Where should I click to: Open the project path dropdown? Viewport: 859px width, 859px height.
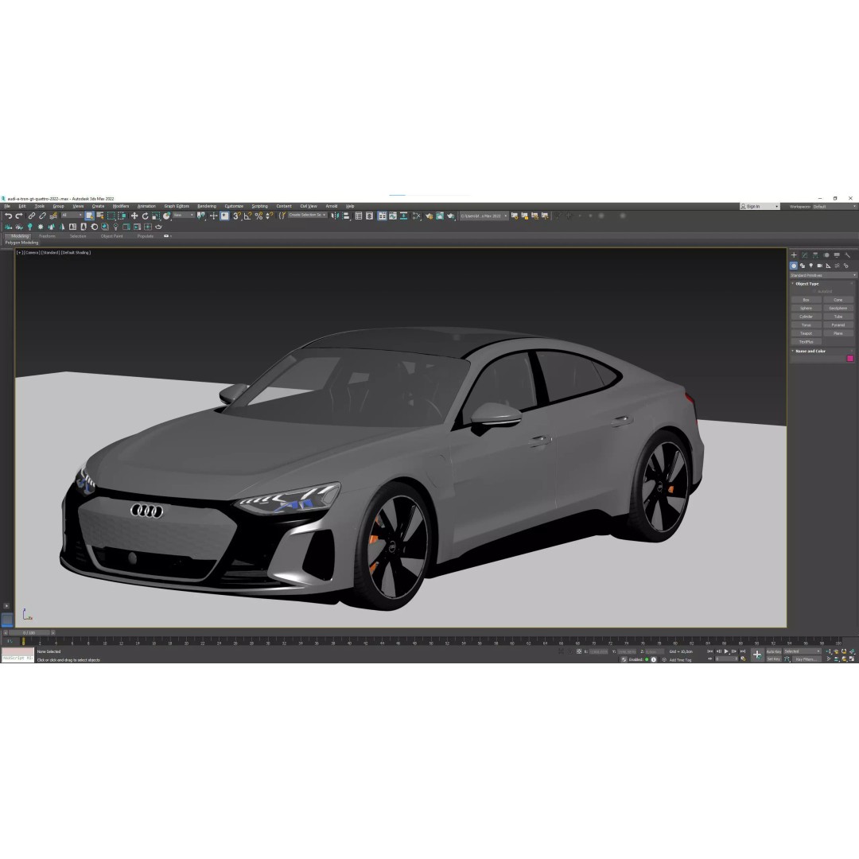[x=484, y=216]
